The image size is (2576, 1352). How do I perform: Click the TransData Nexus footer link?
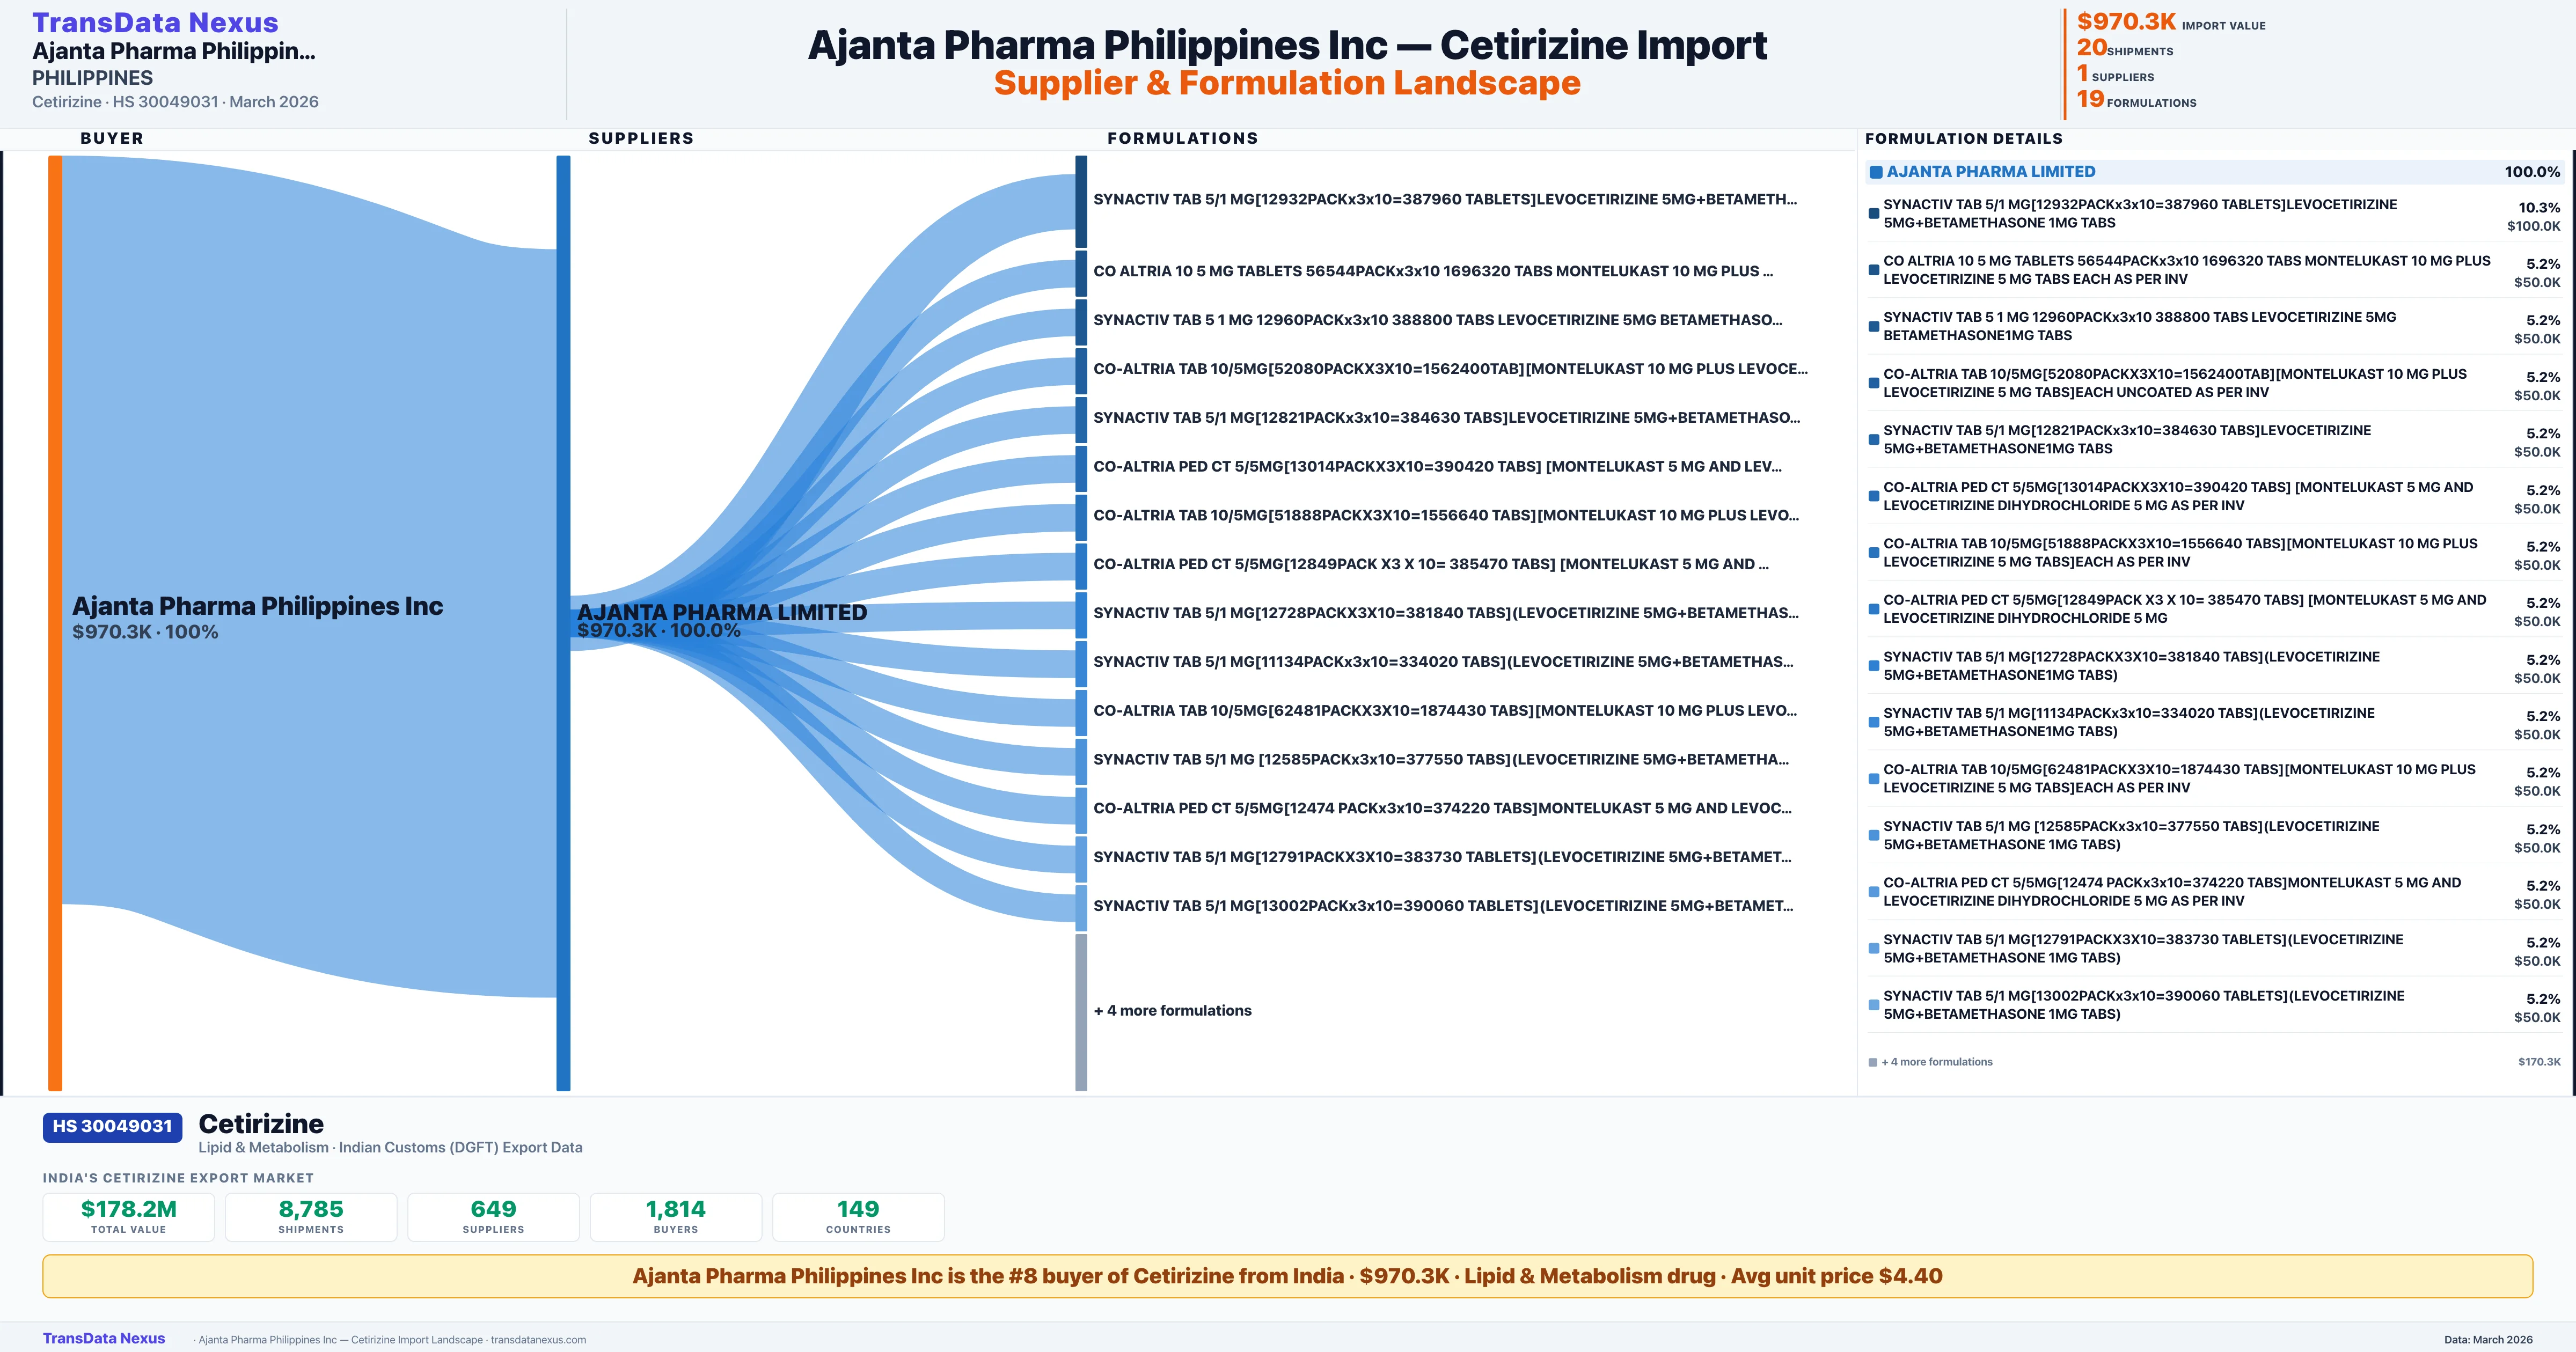(x=103, y=1338)
